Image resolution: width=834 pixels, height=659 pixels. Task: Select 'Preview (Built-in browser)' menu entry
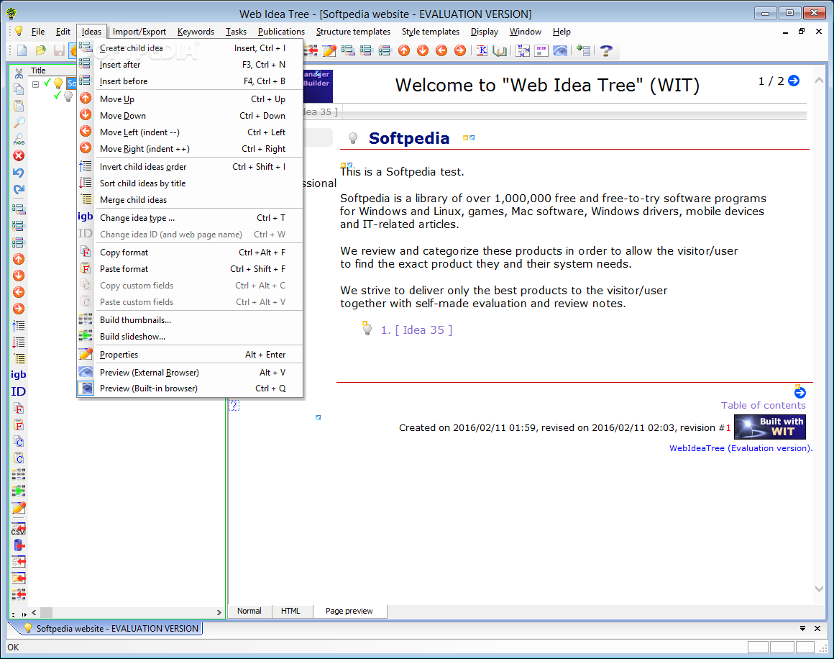[x=190, y=388]
